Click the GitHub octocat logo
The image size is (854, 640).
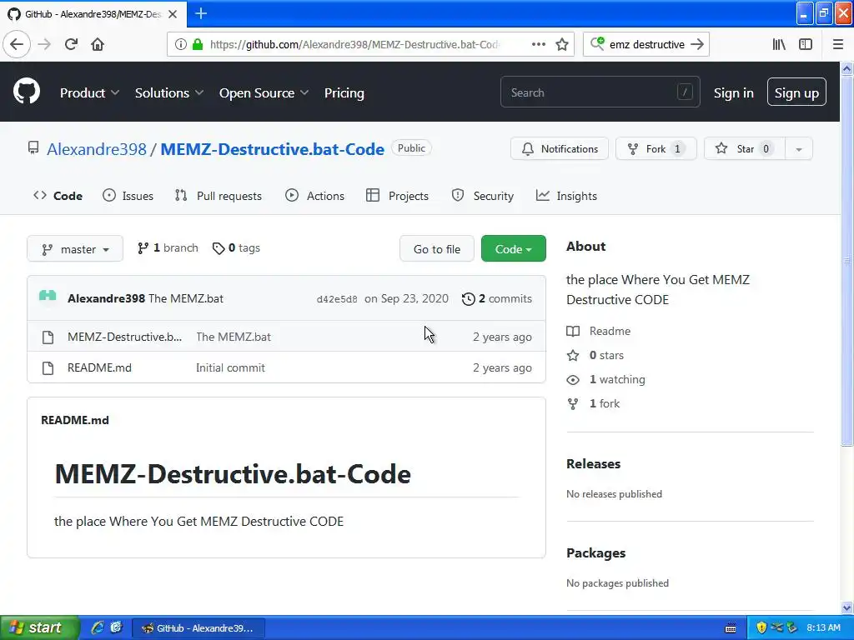click(27, 91)
